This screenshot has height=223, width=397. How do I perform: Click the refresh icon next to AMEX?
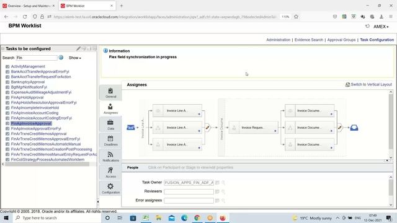(367, 26)
